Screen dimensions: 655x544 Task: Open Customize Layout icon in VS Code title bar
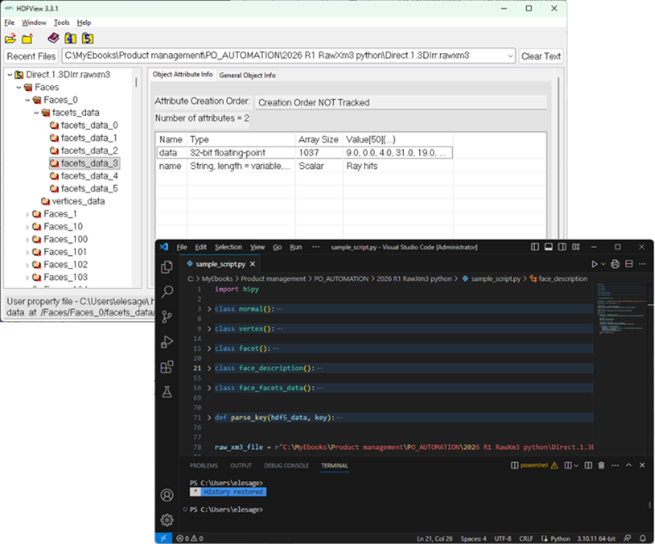[x=576, y=246]
